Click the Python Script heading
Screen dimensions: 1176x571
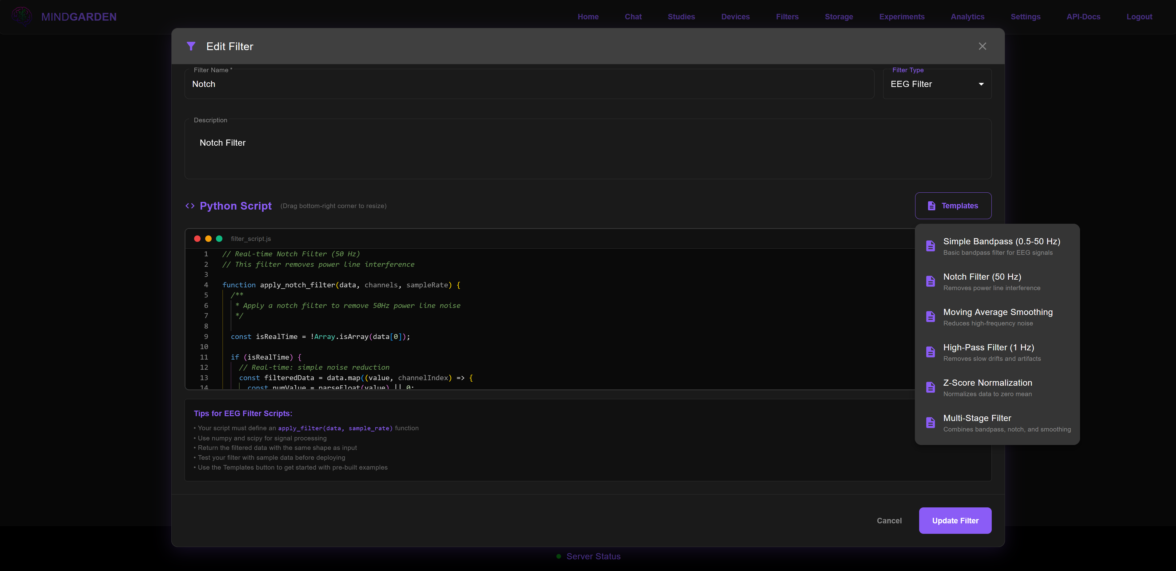click(236, 206)
